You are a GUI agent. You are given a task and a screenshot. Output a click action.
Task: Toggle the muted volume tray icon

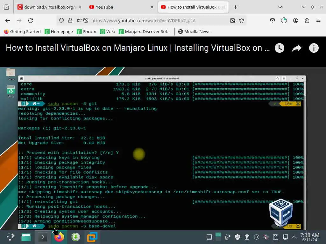[266, 237]
